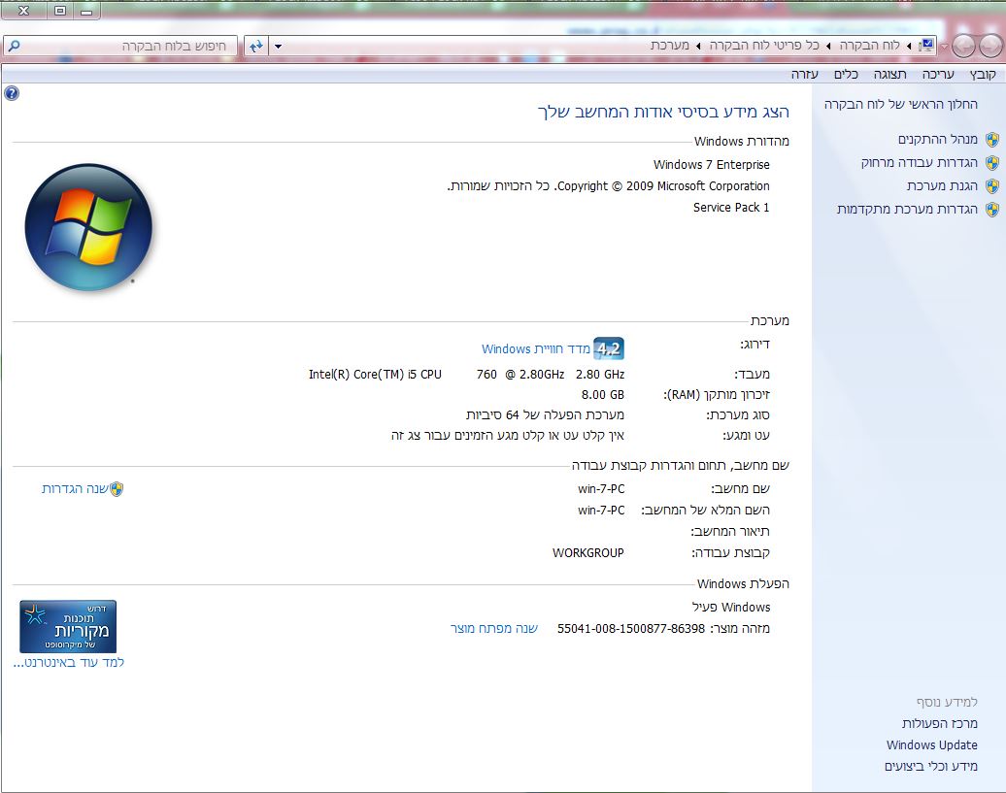
Task: Expand the address bar history dropdown arrow
Action: click(x=278, y=47)
